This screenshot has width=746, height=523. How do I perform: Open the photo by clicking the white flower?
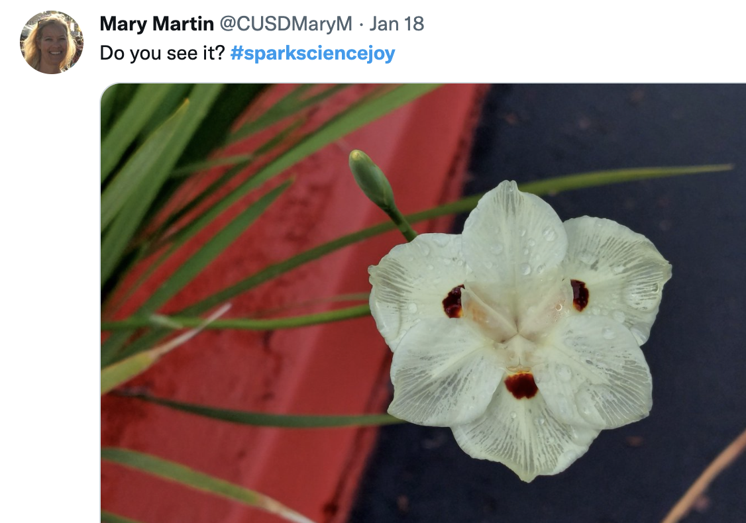[x=519, y=330]
